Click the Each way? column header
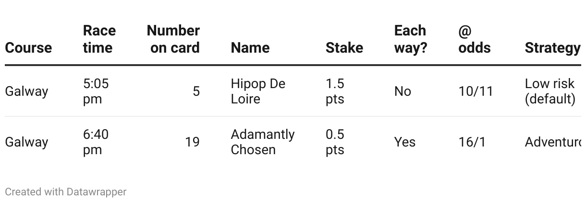The height and width of the screenshot is (203, 586). [411, 39]
